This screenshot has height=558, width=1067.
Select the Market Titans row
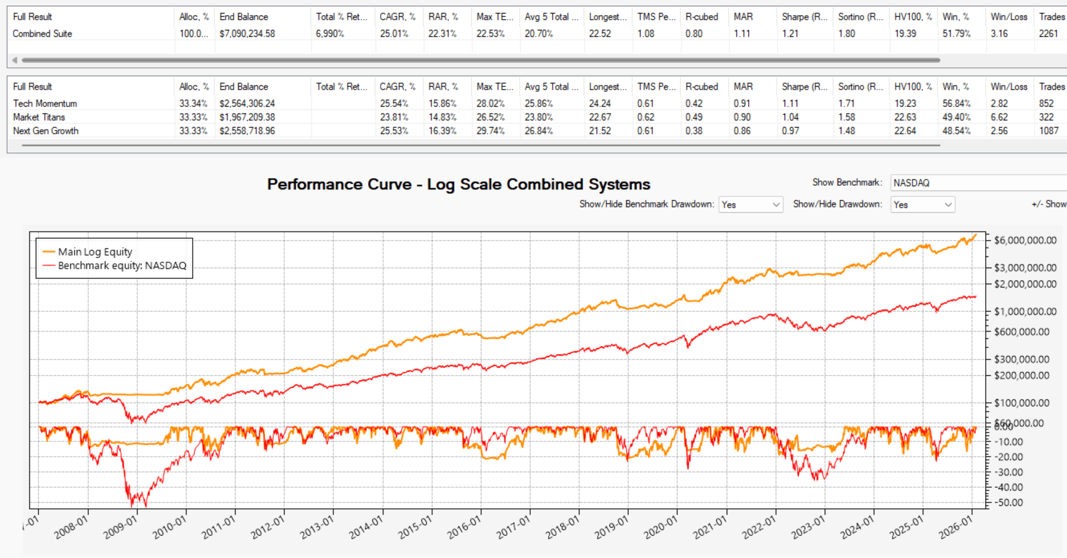tap(39, 117)
